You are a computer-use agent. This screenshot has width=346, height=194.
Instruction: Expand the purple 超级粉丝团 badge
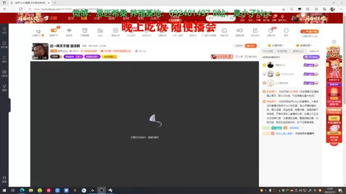click(x=92, y=56)
